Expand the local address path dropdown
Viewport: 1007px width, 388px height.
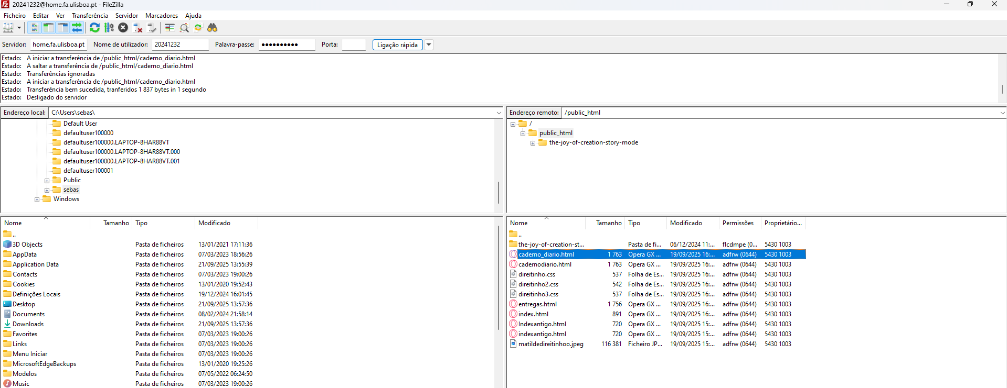(499, 113)
